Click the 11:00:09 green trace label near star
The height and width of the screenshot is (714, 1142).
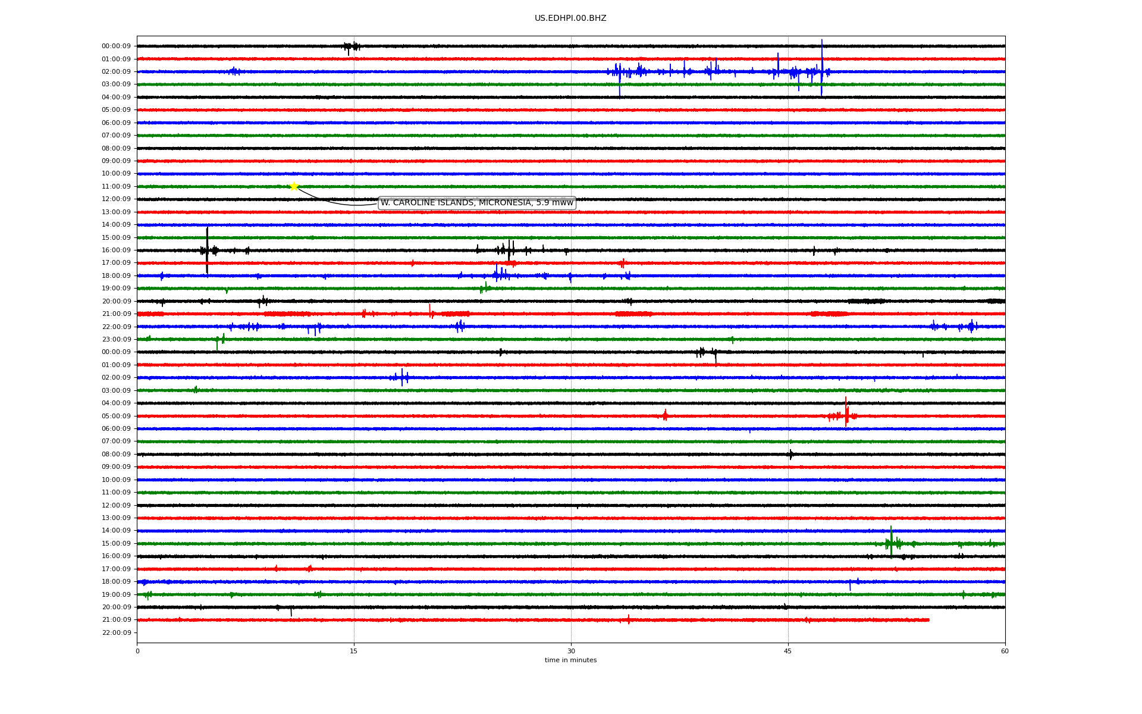point(116,187)
